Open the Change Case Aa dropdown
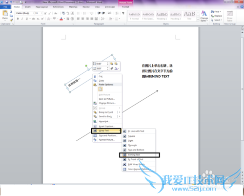244x196 pixels. 56,13
